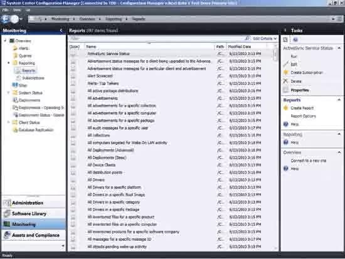
Task: Click Report Options link
Action: tap(303, 116)
